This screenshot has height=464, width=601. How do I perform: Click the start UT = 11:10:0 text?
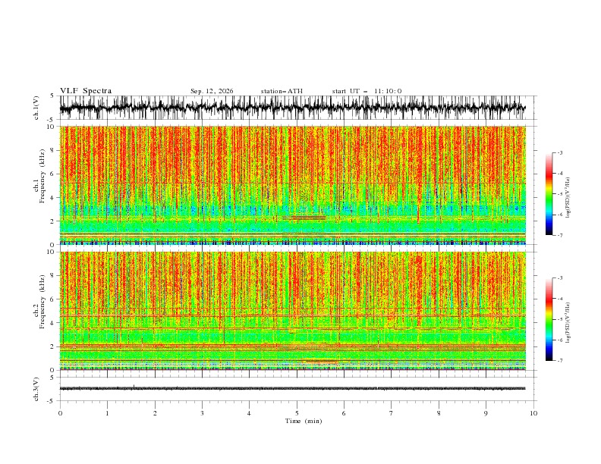click(x=367, y=91)
